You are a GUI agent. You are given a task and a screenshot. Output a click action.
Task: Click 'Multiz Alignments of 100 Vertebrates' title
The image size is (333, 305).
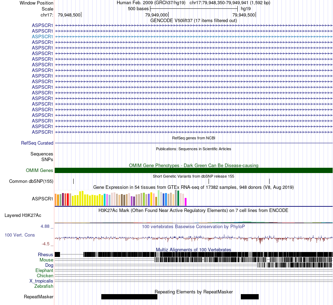(x=193, y=250)
